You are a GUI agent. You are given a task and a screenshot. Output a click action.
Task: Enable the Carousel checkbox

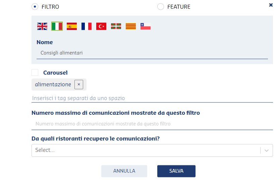coord(35,72)
